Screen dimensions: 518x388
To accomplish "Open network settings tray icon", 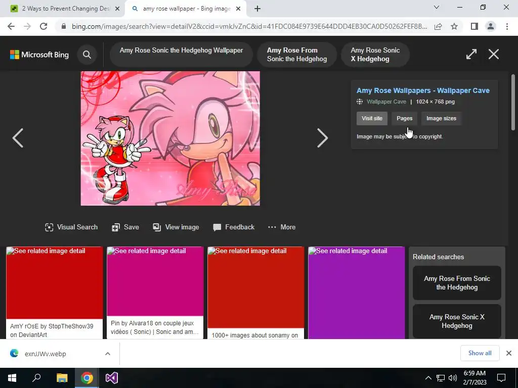I will 441,378.
